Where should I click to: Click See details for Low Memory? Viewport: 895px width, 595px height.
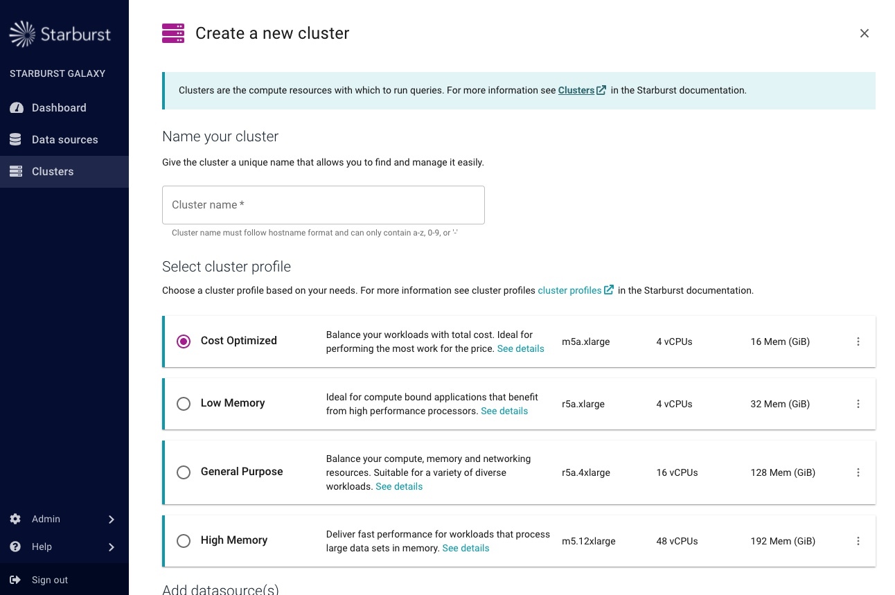(x=504, y=411)
